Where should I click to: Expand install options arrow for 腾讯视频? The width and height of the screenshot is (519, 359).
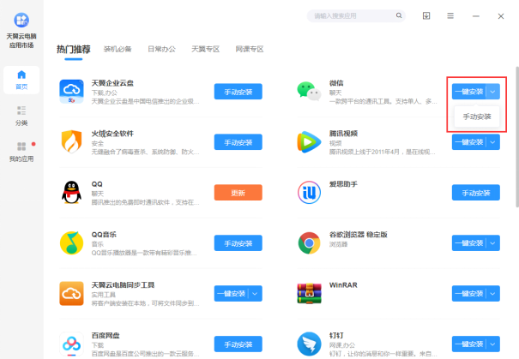(493, 142)
